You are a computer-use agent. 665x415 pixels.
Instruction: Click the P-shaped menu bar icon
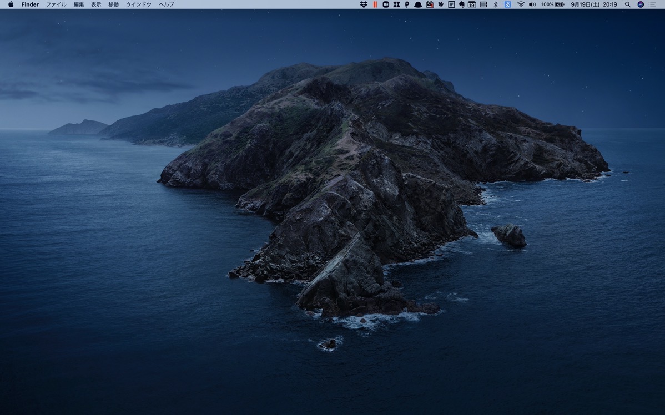point(407,4)
